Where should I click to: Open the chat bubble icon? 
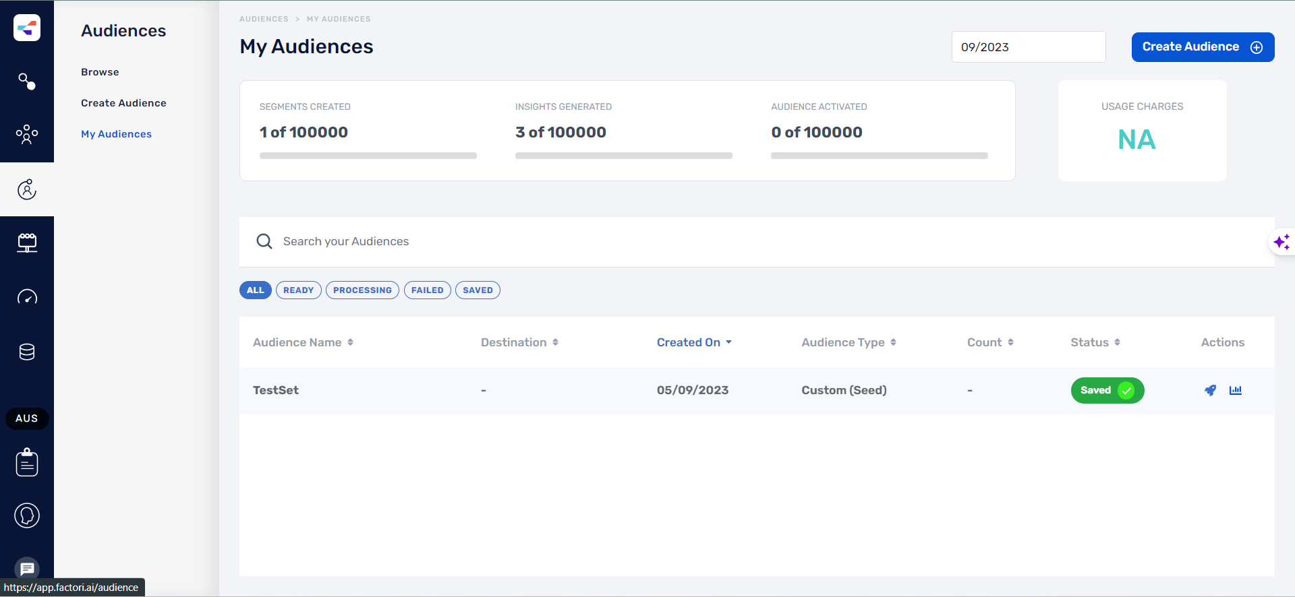tap(27, 569)
